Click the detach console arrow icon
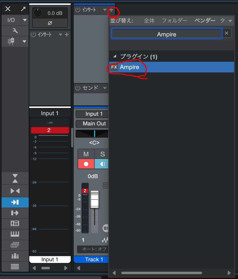This screenshot has height=279, width=238. tap(23, 9)
